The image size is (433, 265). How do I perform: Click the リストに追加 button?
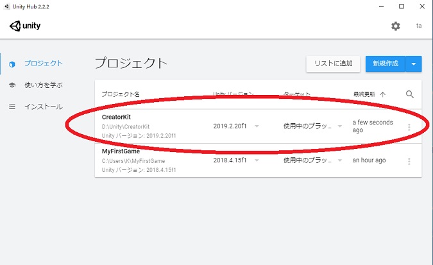pos(333,64)
